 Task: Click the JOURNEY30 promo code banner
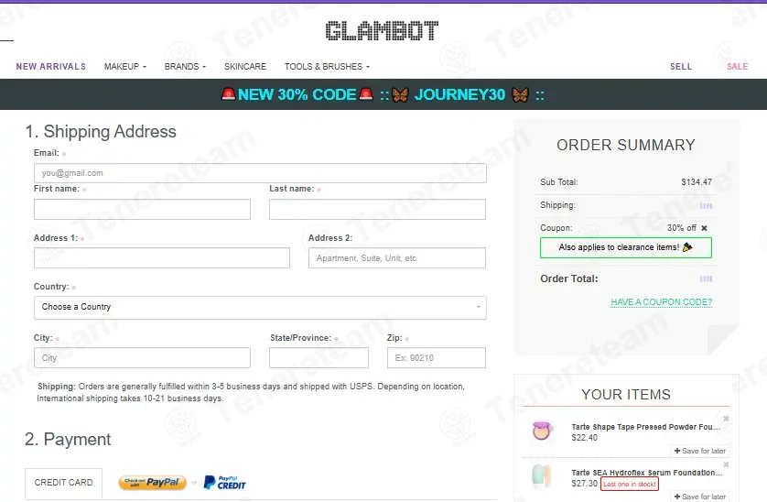point(382,94)
